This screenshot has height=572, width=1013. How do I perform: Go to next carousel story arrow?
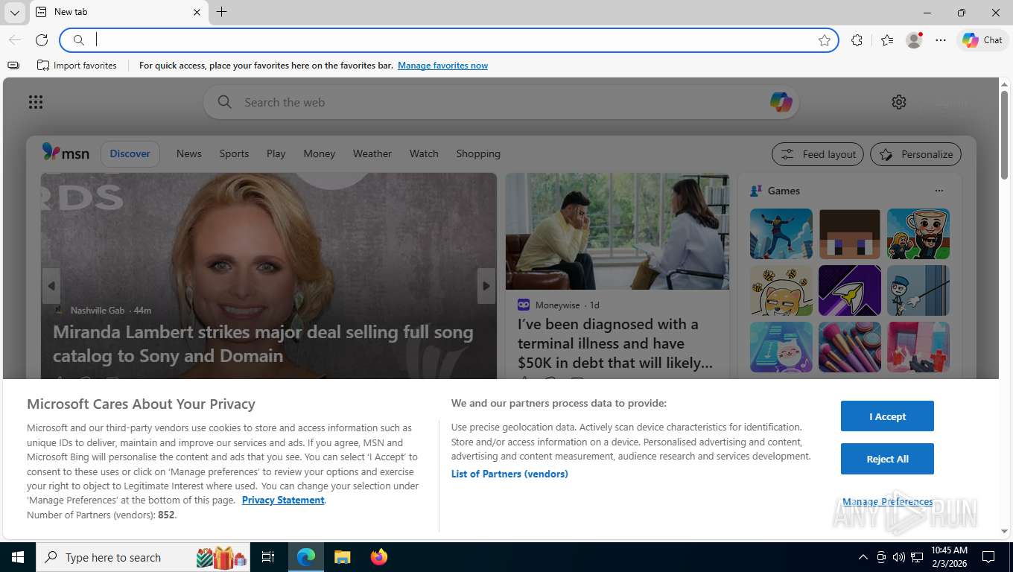tap(486, 286)
